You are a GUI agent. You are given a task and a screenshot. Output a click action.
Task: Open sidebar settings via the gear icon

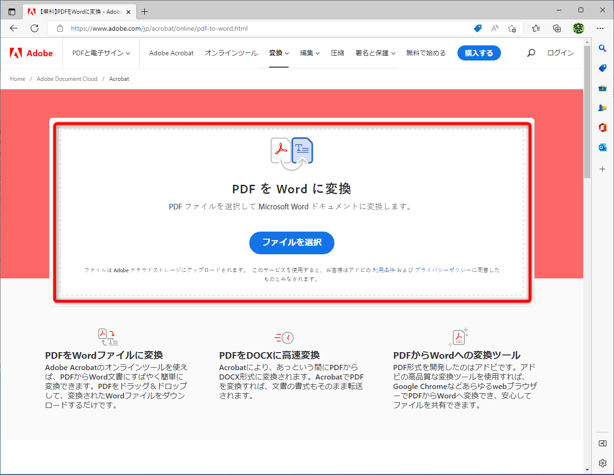(602, 463)
